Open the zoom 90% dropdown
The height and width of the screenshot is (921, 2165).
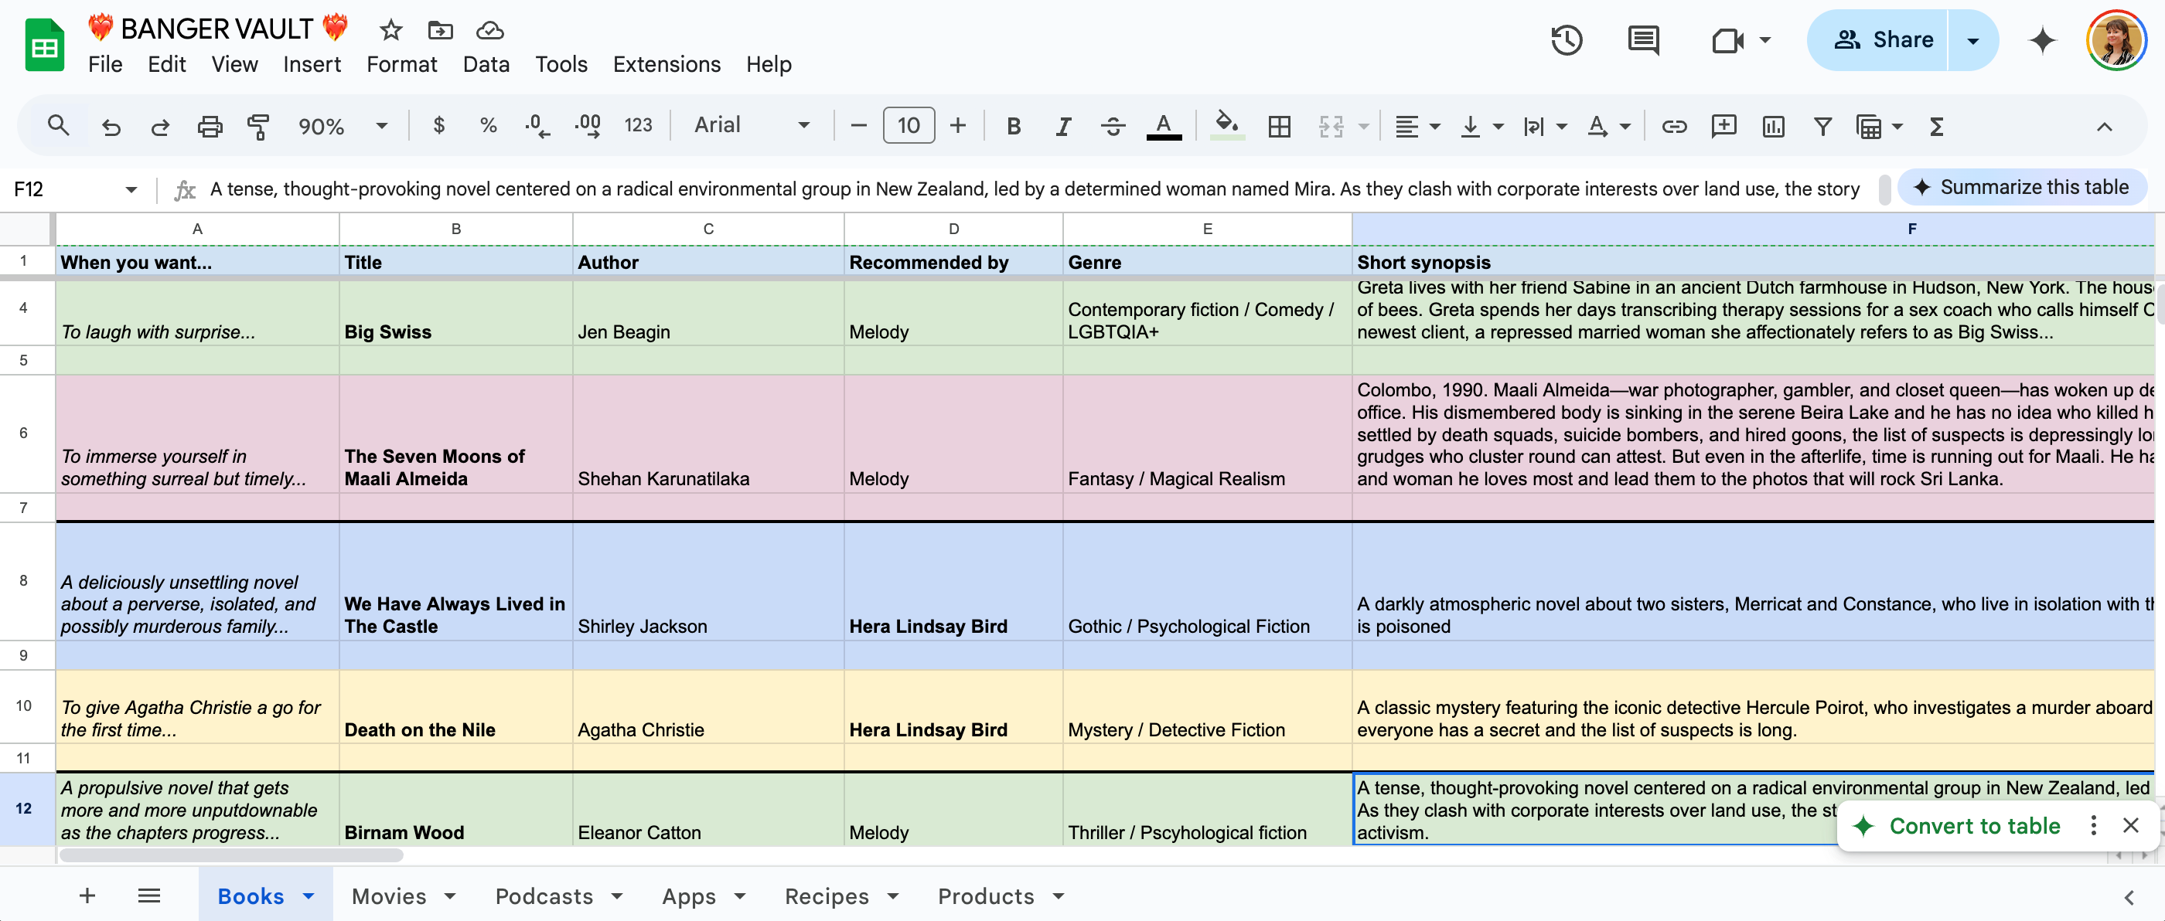pos(342,126)
